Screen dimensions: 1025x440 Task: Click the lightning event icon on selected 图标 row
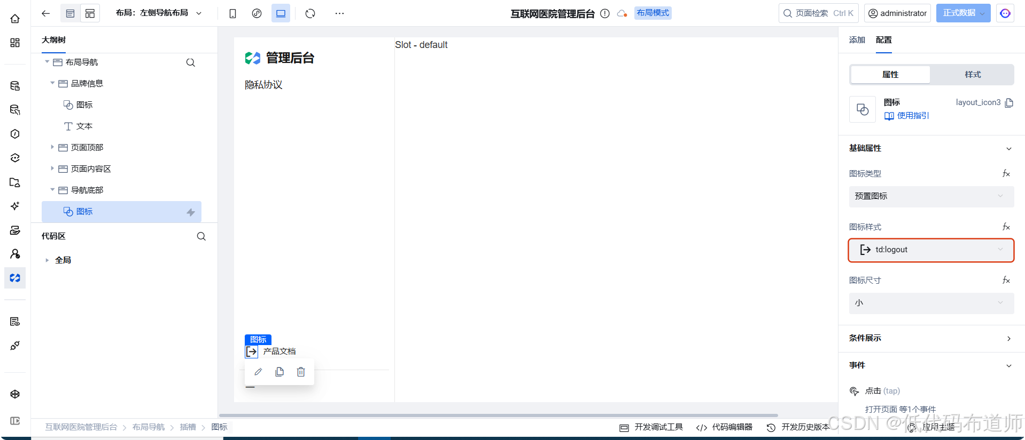[x=191, y=212]
